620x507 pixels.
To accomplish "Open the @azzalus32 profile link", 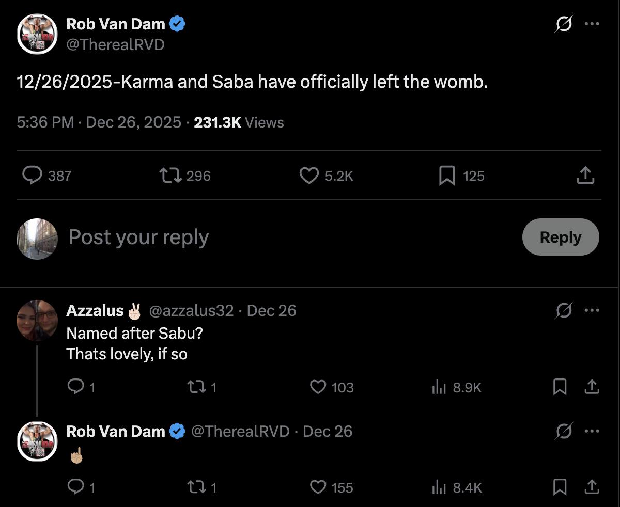I will 191,310.
